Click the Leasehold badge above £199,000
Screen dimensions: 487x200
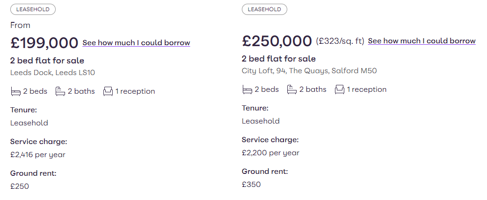point(33,9)
